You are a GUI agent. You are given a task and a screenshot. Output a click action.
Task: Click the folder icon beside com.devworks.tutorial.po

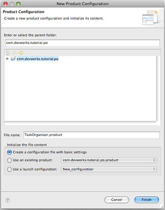tap(13, 59)
